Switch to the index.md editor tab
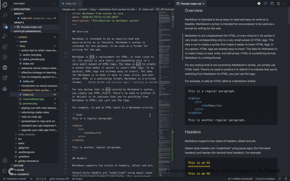Image resolution: width=290 pixels, height=181 pixels. tap(71, 4)
